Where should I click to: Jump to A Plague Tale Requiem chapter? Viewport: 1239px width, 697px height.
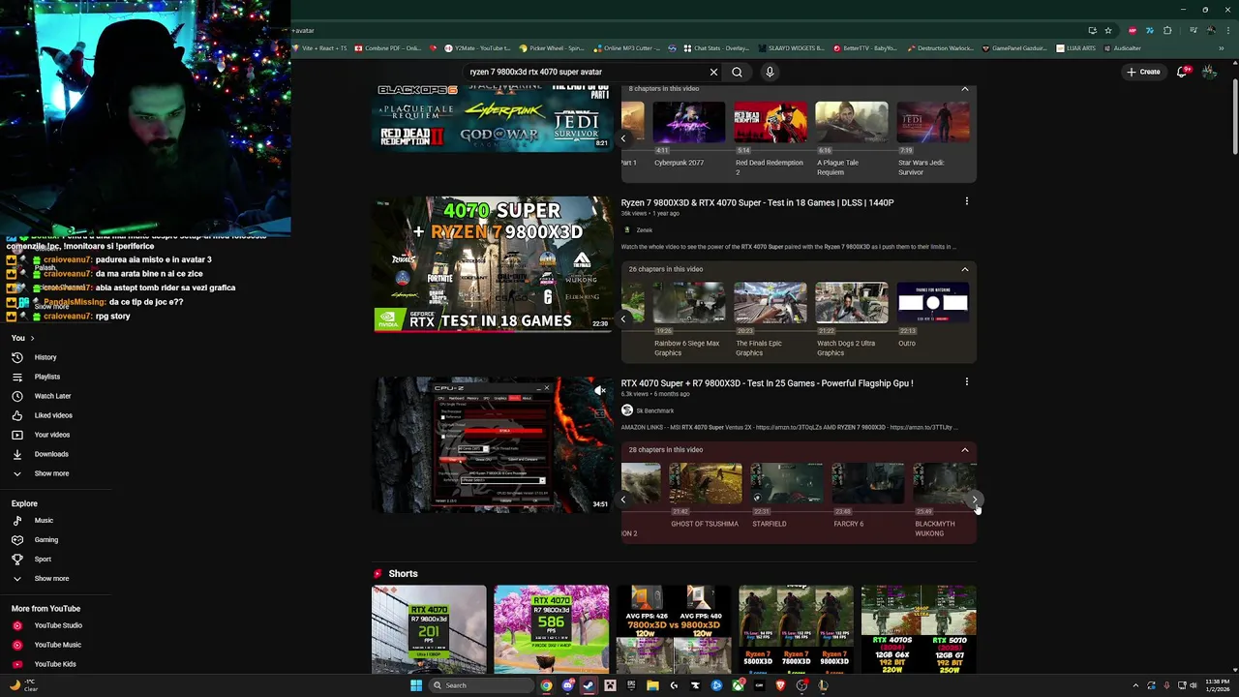click(x=851, y=138)
